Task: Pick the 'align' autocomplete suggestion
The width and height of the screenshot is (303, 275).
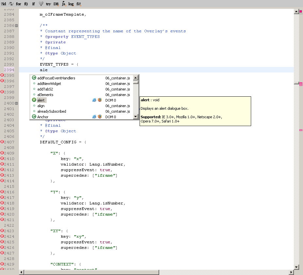Action: (41, 106)
